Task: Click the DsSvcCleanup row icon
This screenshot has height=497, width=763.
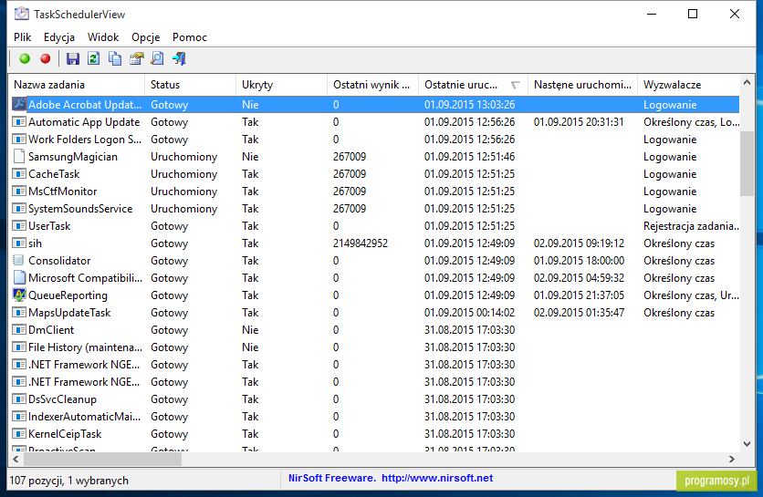Action: click(x=19, y=399)
